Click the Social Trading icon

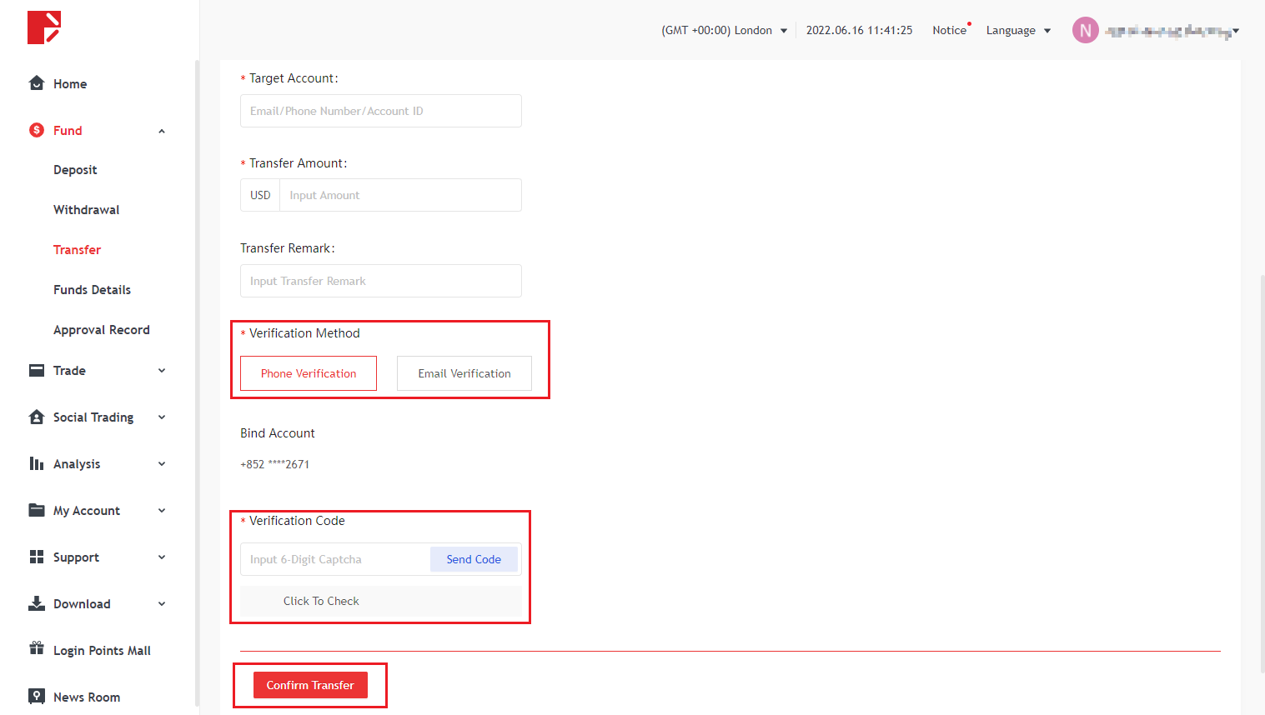coord(37,417)
